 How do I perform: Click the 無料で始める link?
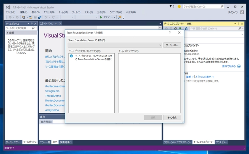click(x=229, y=67)
